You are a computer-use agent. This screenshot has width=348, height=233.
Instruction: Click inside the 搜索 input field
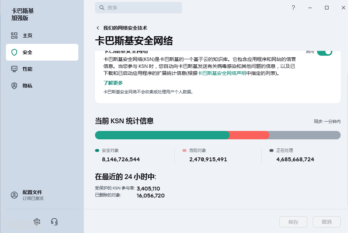[x=143, y=8]
